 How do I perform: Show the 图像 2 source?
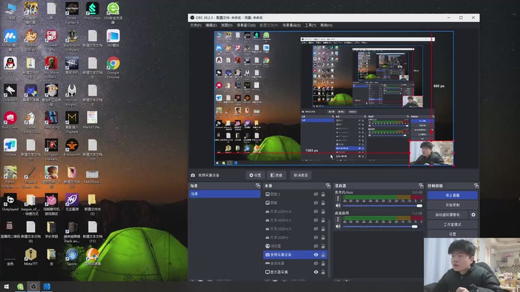click(x=316, y=194)
